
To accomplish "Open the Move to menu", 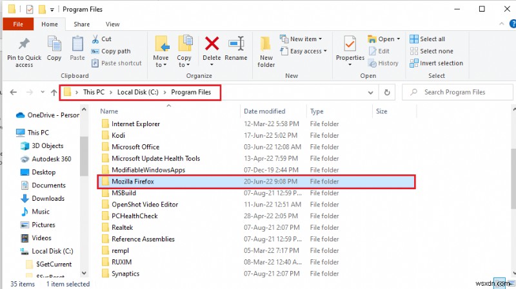I will [161, 51].
